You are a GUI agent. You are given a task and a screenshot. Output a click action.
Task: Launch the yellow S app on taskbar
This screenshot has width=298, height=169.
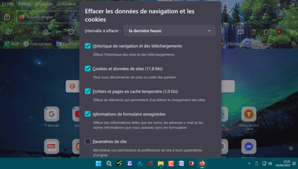[119, 163]
